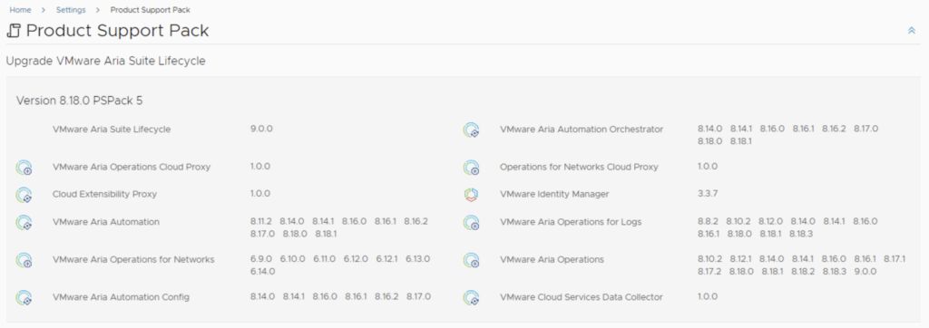The width and height of the screenshot is (929, 328).
Task: Click Upgrade VMware Aria Suite Lifecycle text
Action: [x=105, y=61]
